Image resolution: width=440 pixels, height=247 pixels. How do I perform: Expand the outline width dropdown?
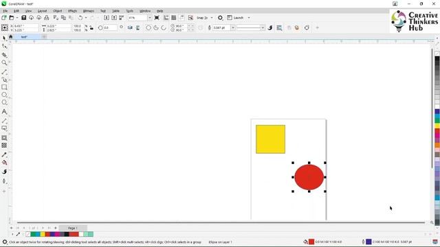click(232, 27)
